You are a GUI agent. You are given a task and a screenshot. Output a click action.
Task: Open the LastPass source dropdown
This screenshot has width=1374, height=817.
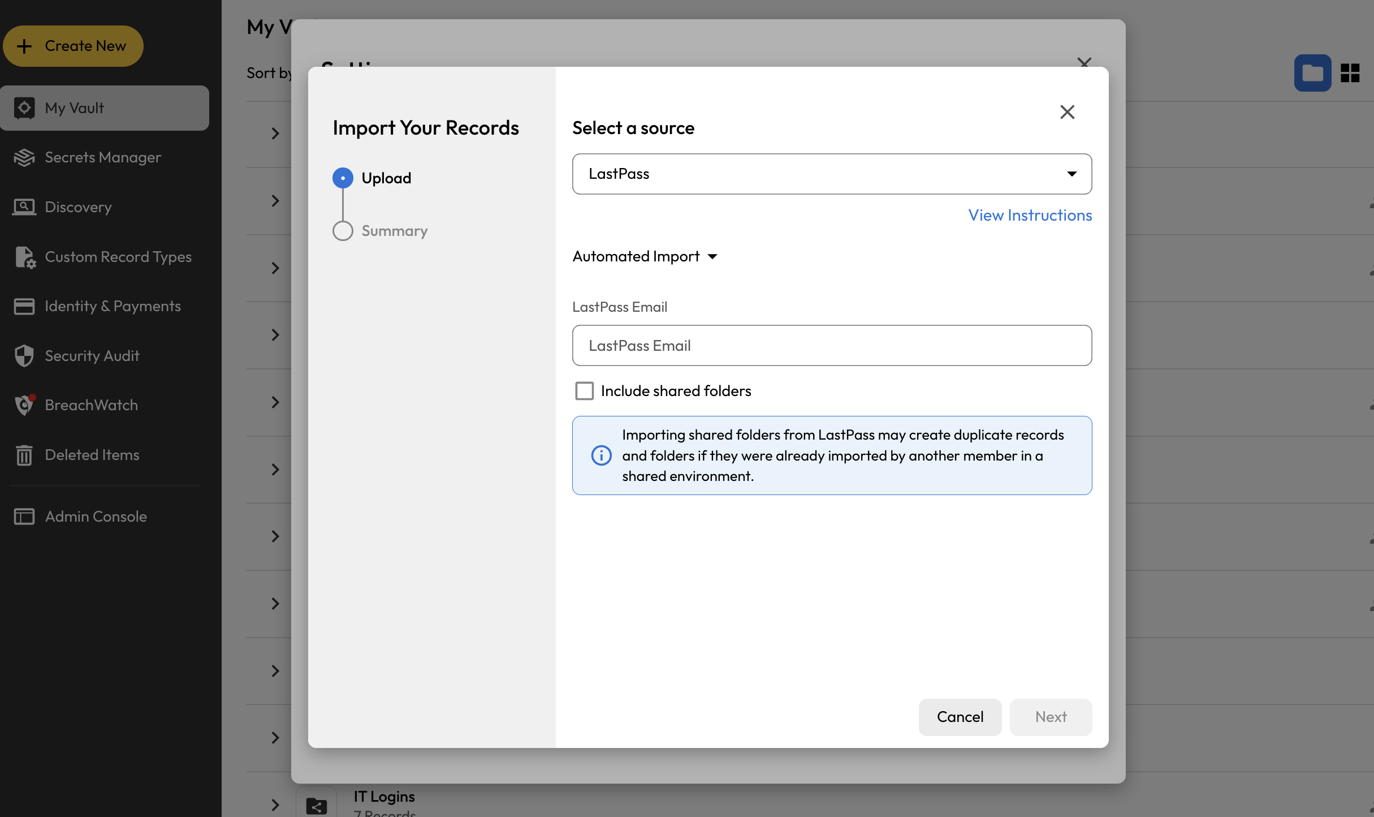pyautogui.click(x=832, y=174)
